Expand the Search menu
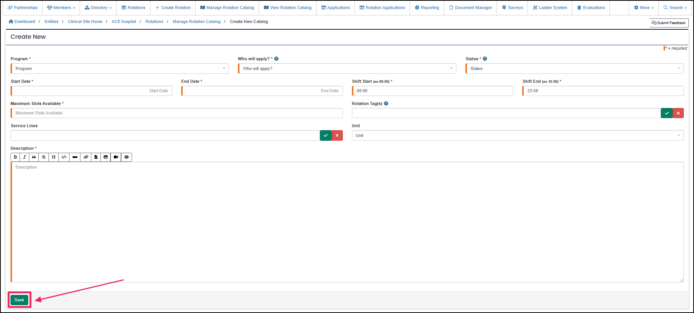The width and height of the screenshot is (694, 313). tap(675, 8)
